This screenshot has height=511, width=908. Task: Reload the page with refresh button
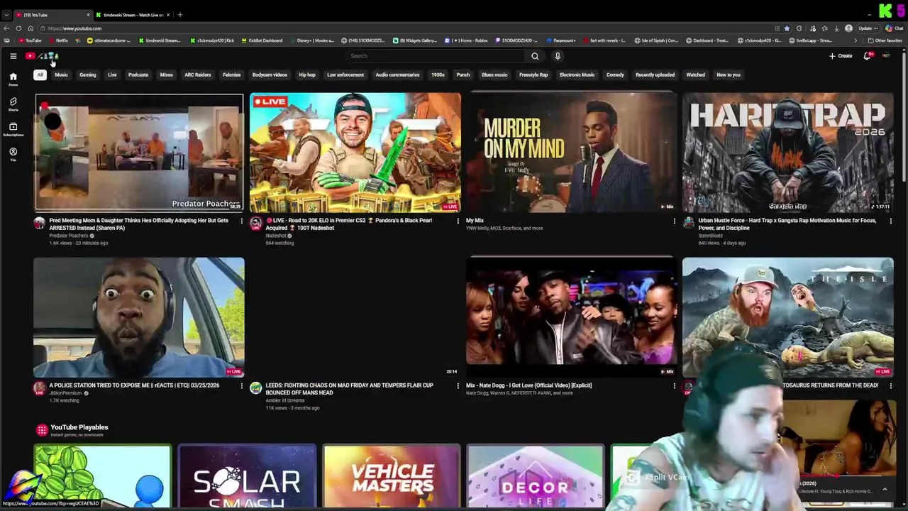coord(18,28)
